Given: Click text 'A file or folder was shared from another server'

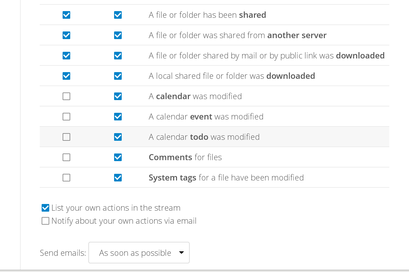Looking at the screenshot, I should [x=238, y=35].
